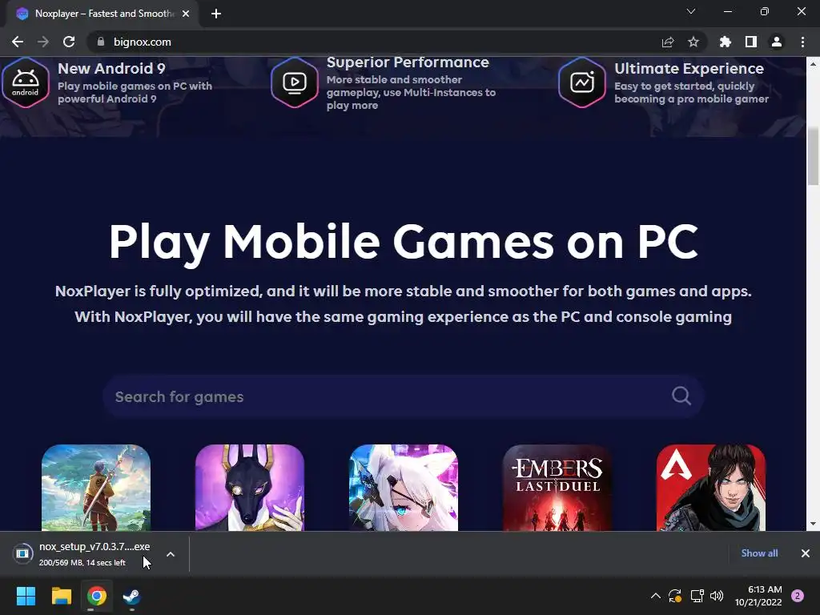Click the volume speaker tray icon

[717, 596]
